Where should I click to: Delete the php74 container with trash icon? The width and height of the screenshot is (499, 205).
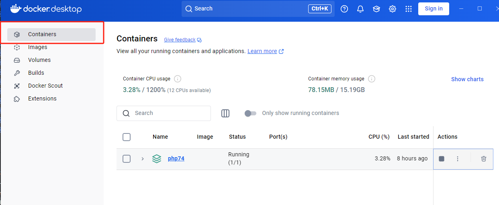pyautogui.click(x=484, y=159)
